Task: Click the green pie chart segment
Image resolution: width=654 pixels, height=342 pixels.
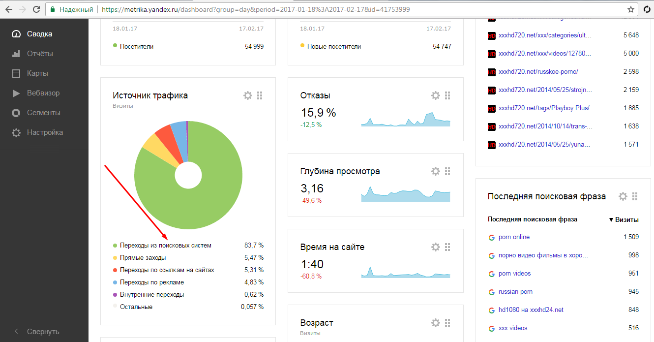Action: [197, 207]
